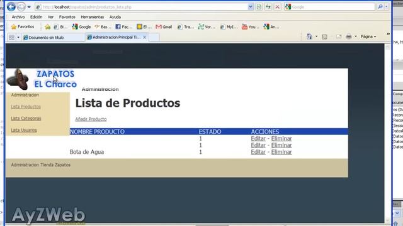Click the browser Back arrow button

11,7
